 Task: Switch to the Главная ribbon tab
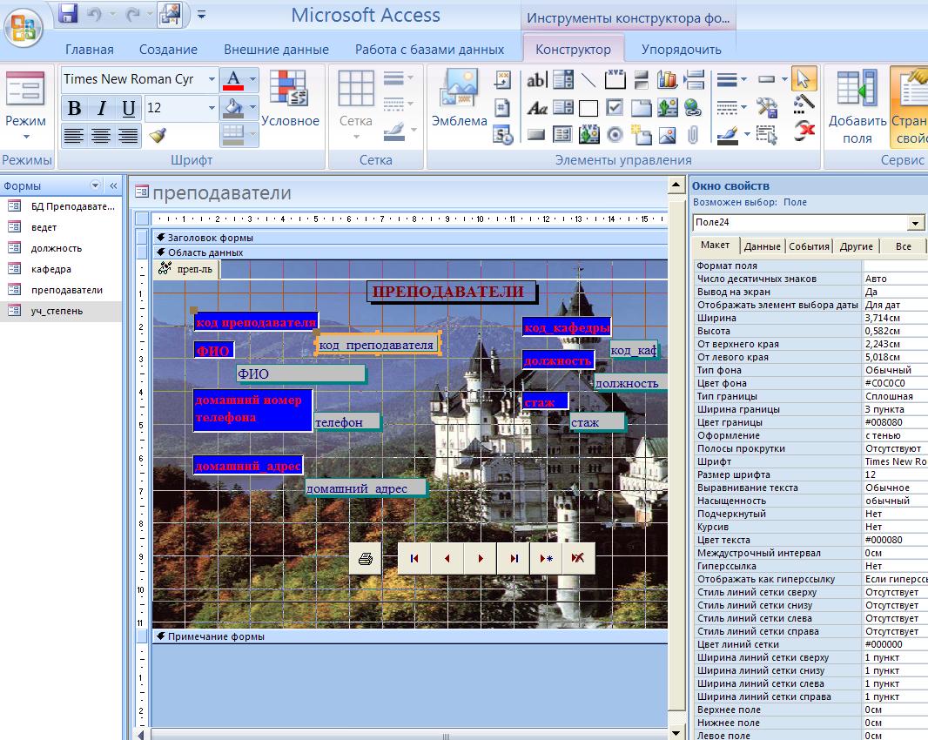point(90,50)
